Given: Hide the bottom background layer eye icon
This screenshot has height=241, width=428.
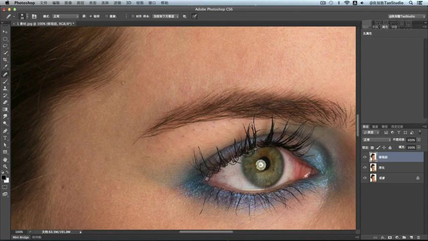Looking at the screenshot, I should point(365,178).
